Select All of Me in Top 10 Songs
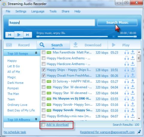 coord(13,72)
